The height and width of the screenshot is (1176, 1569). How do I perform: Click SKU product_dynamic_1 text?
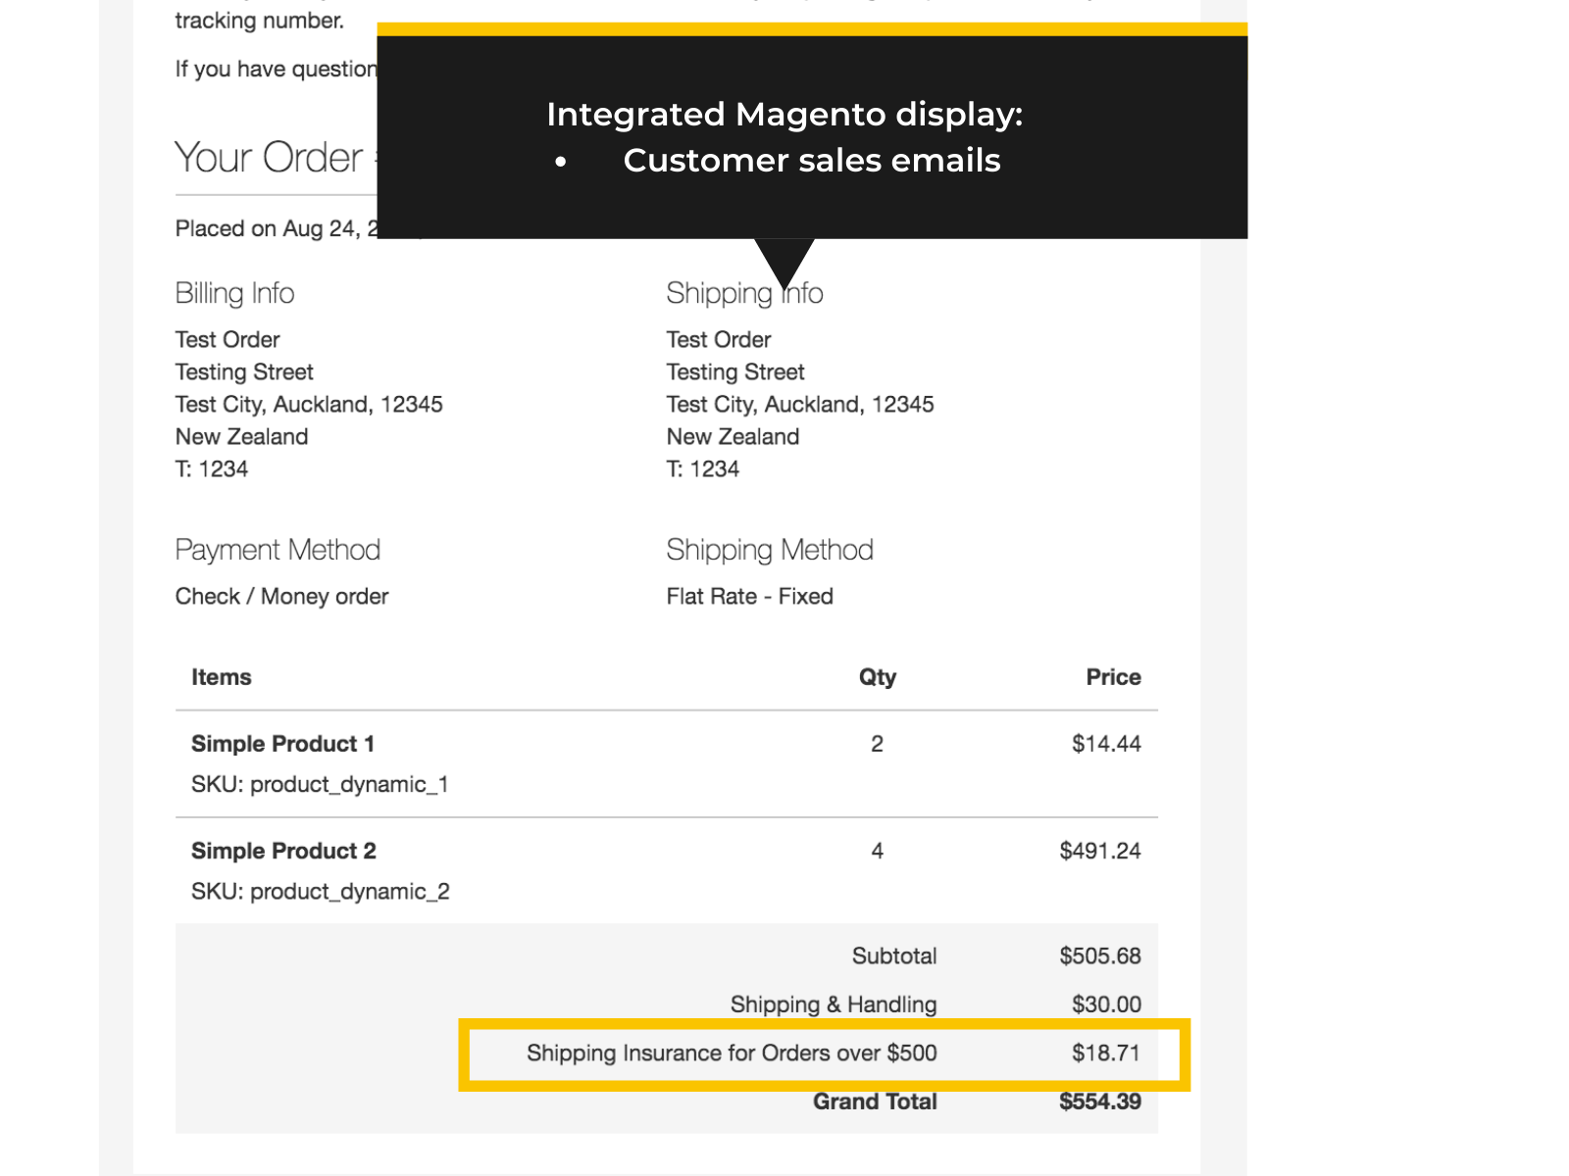(320, 784)
